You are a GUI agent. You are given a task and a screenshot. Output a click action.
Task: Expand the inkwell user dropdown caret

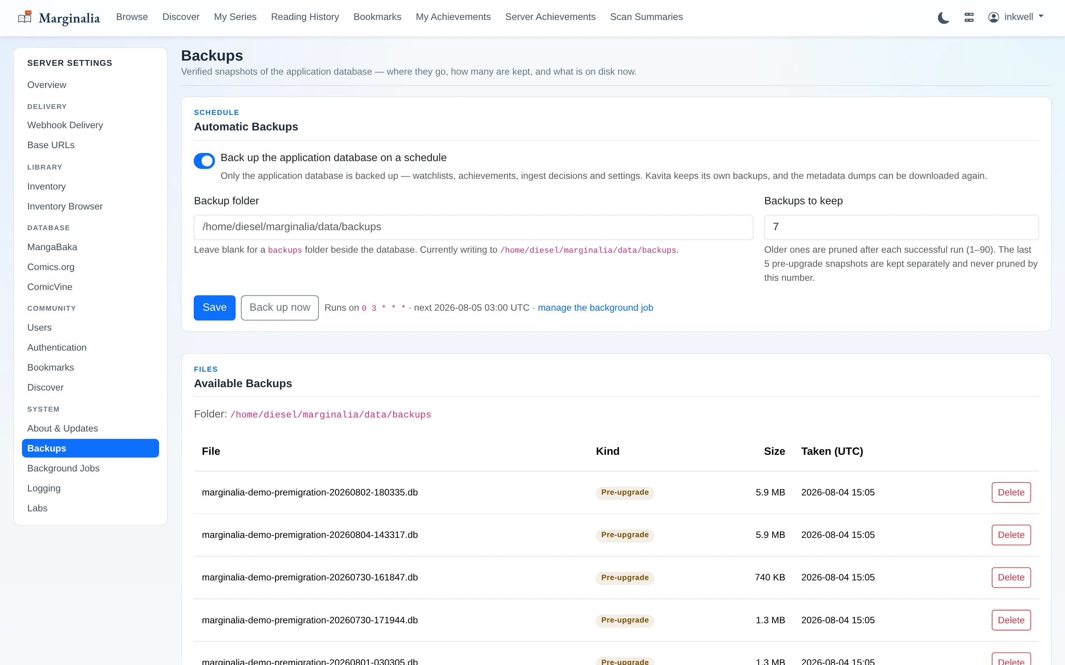1041,16
